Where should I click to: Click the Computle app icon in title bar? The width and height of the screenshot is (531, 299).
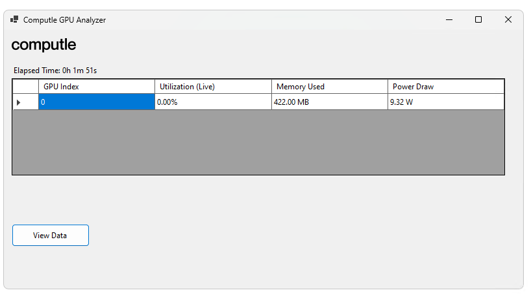coord(14,19)
